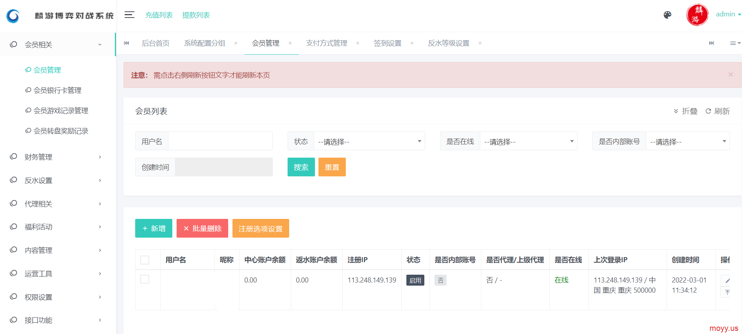
Task: Open 会员游戏记录管理 in the sidebar
Action: (x=61, y=110)
